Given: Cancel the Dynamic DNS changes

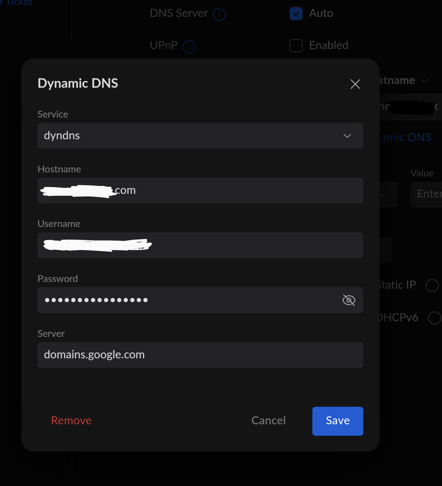Looking at the screenshot, I should [268, 420].
